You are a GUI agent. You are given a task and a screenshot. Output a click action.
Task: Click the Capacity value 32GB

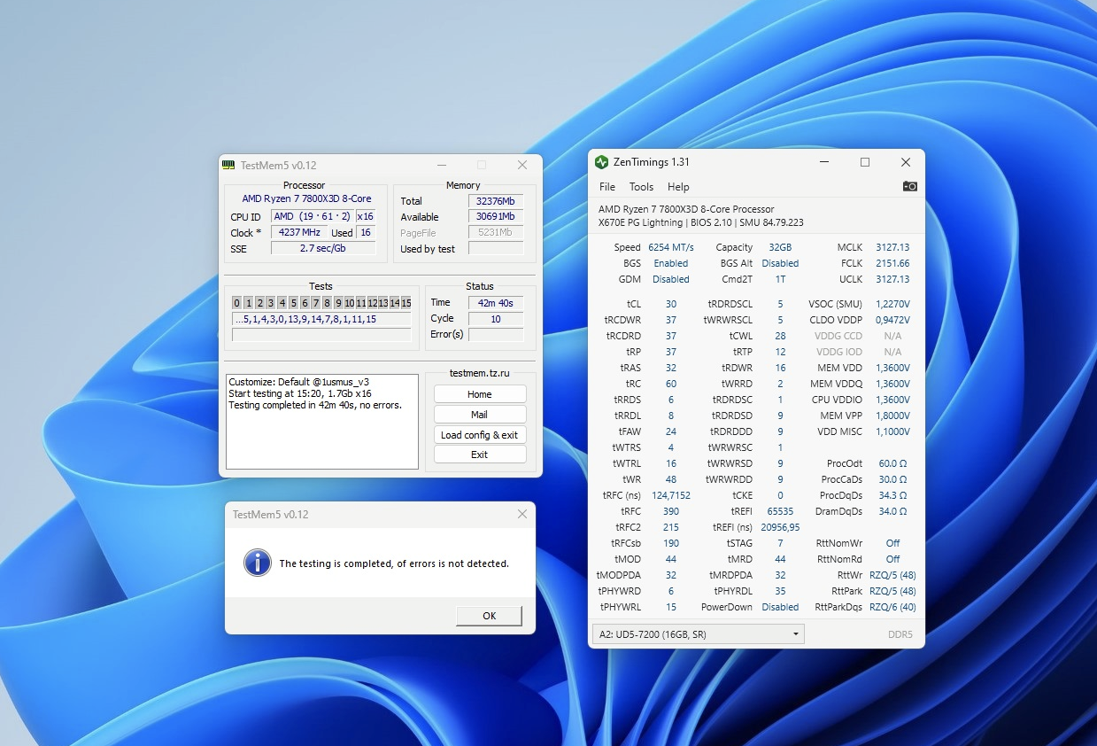[x=780, y=247]
